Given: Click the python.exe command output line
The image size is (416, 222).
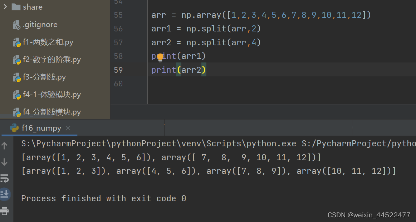Looking at the screenshot, I should click(x=219, y=144).
